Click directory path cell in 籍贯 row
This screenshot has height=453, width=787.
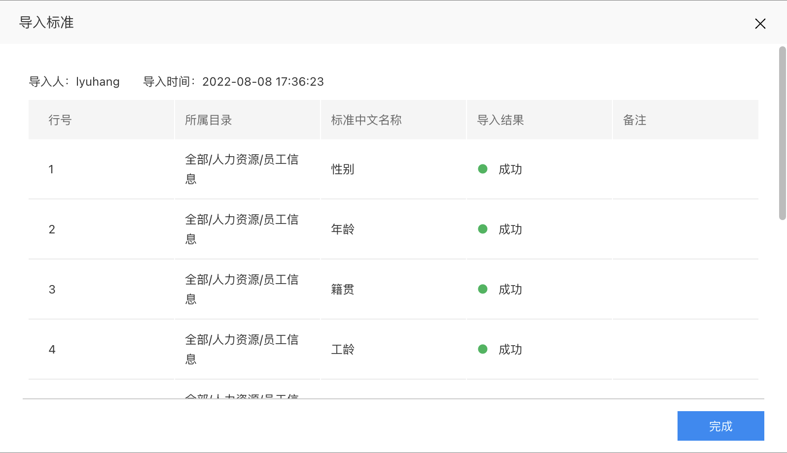click(248, 290)
